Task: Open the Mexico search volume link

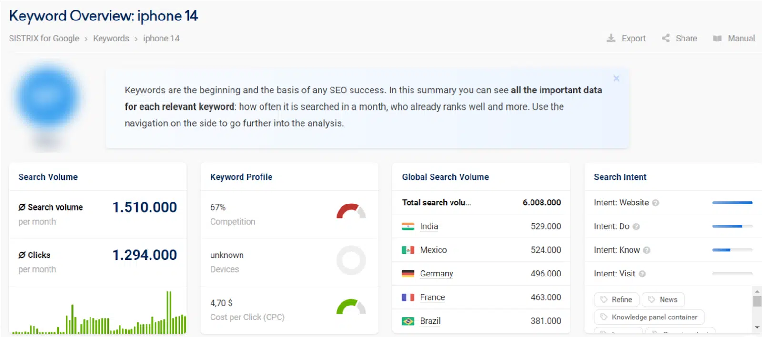Action: 433,250
